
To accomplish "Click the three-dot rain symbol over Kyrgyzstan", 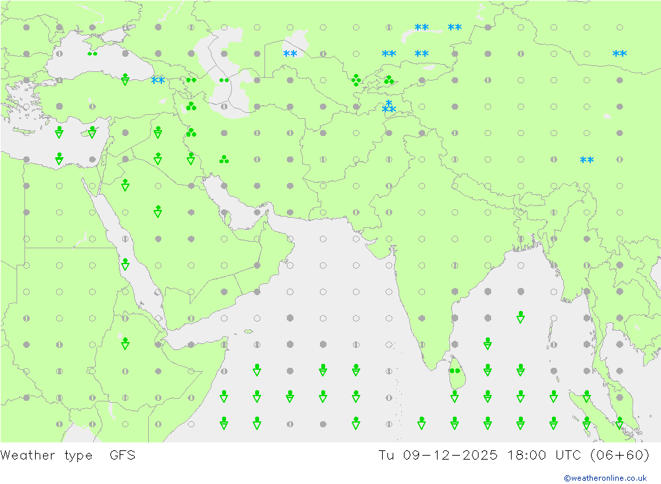I will pos(389,80).
